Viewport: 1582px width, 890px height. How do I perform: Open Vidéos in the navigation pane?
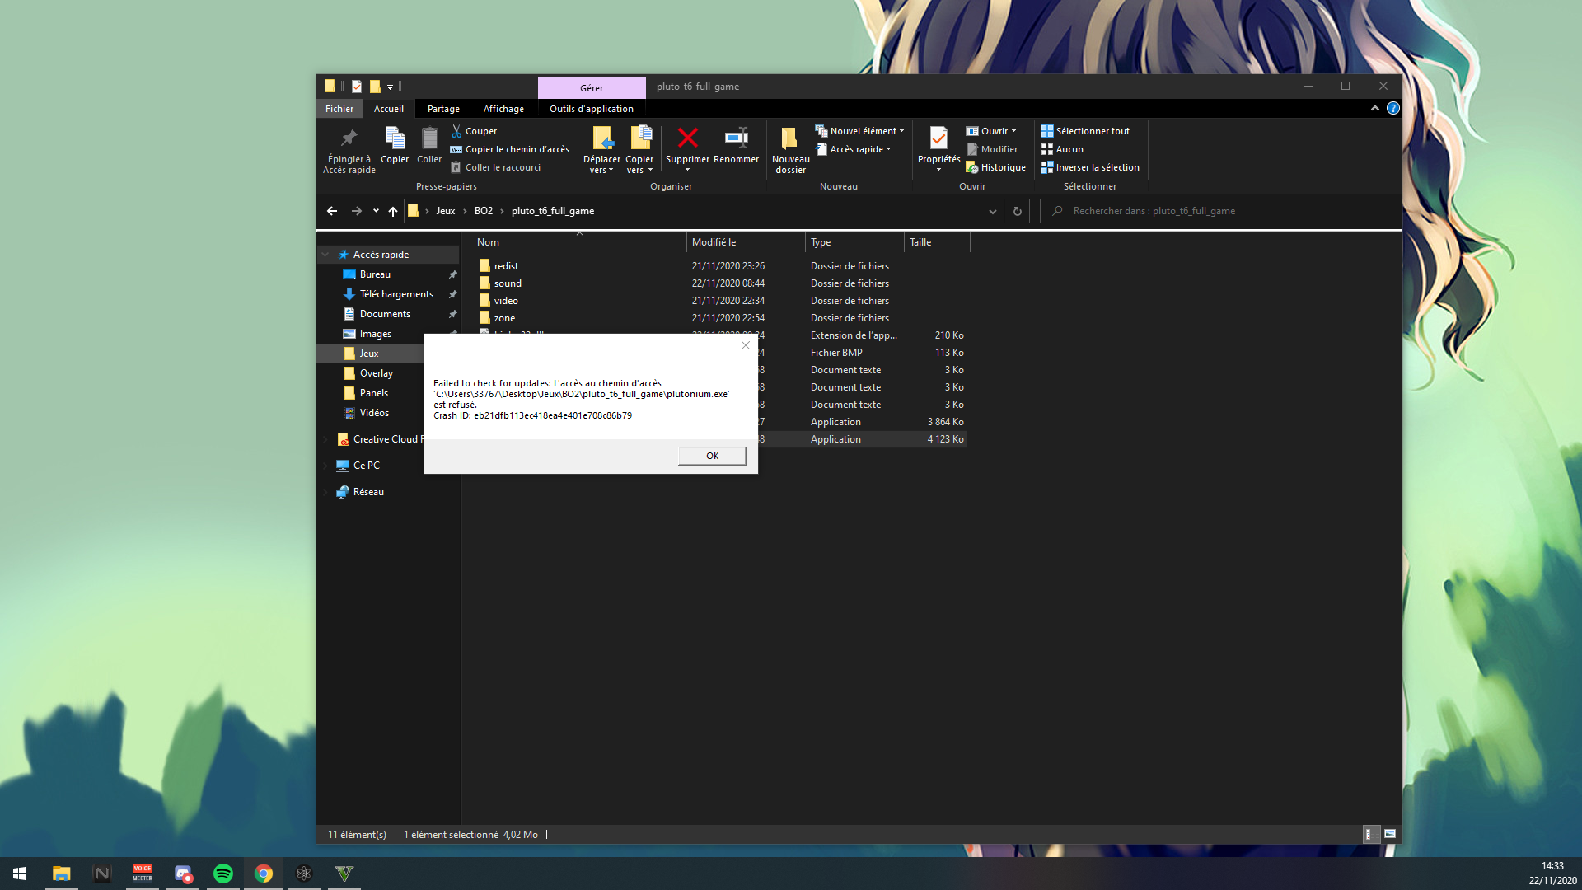tap(374, 413)
